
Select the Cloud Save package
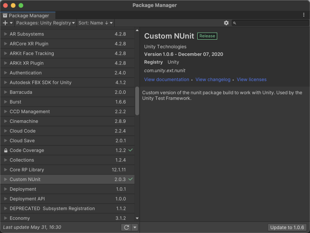pyautogui.click(x=22, y=141)
